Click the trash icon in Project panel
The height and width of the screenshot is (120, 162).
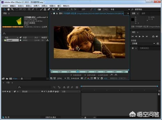(22, 78)
